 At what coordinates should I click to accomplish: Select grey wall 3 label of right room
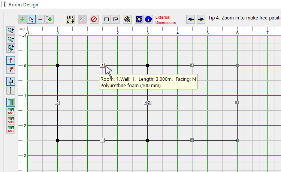point(192,140)
